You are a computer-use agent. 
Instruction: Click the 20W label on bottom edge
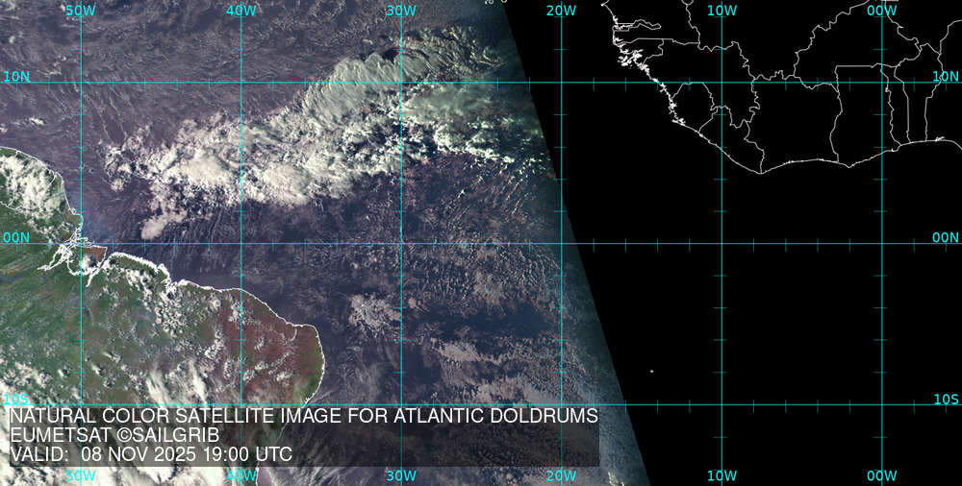[x=561, y=475]
